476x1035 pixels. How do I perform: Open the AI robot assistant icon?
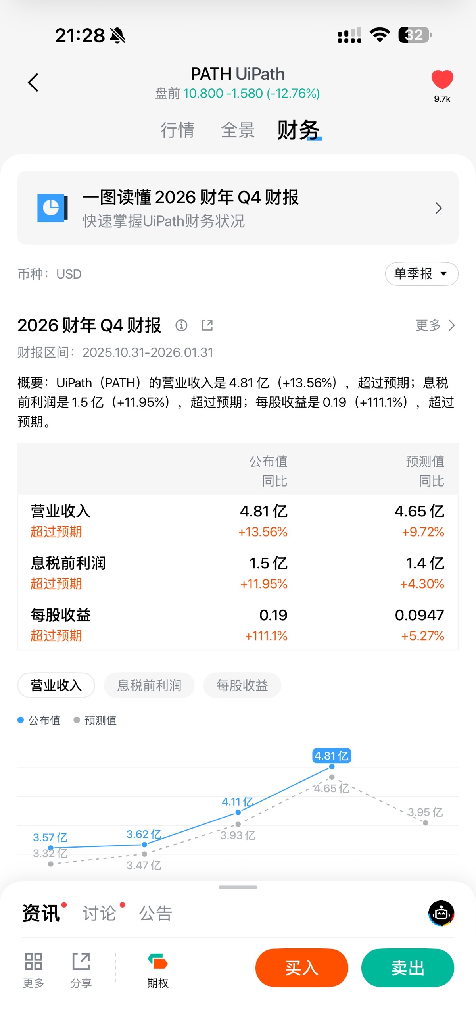pos(441,913)
